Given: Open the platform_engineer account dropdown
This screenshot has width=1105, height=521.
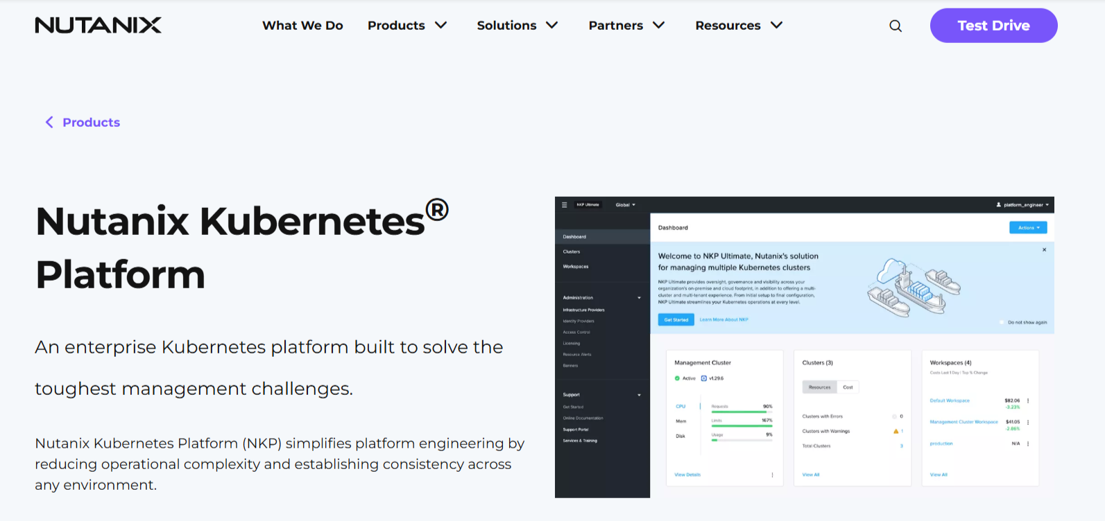Looking at the screenshot, I should coord(1022,205).
